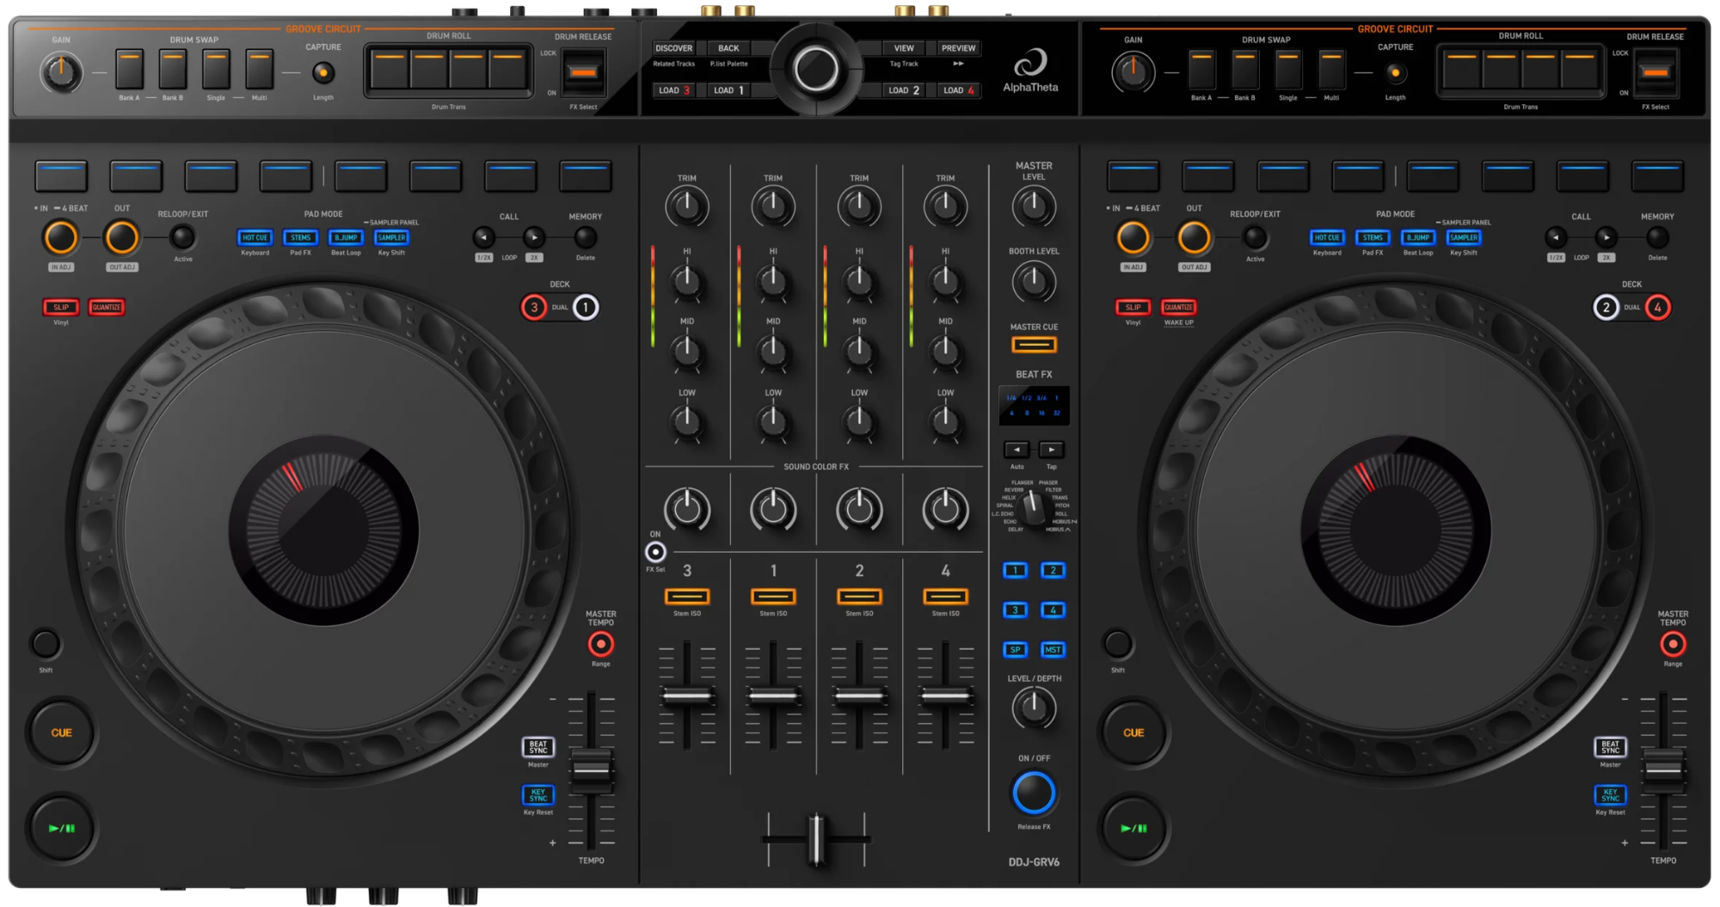This screenshot has width=1720, height=907.
Task: Click the central browse rotary selector knob
Action: [816, 69]
